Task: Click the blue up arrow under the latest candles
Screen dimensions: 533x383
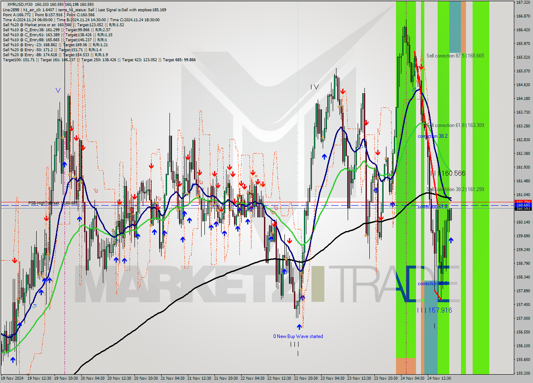Action: coord(451,240)
